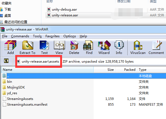This screenshot has height=119, width=166.
Task: Click the 1,164 packed value
Action: 131,99
